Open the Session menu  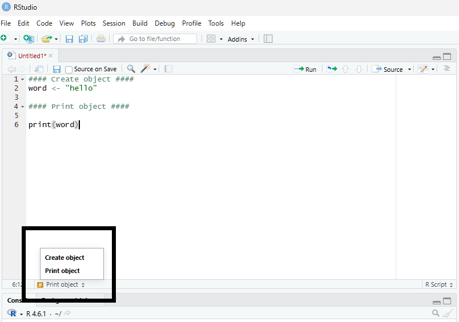(x=114, y=23)
